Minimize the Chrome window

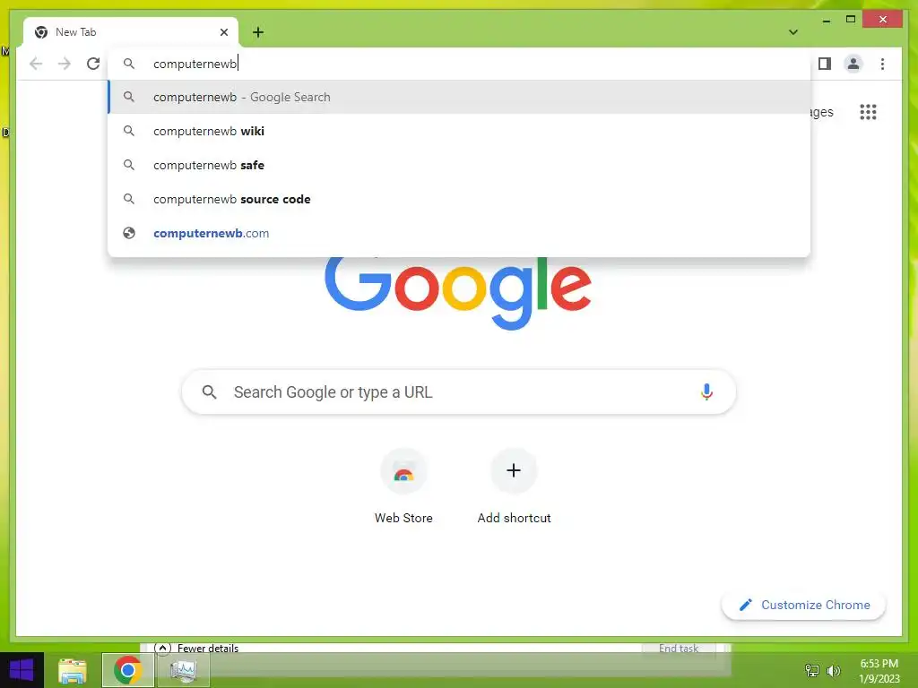826,20
